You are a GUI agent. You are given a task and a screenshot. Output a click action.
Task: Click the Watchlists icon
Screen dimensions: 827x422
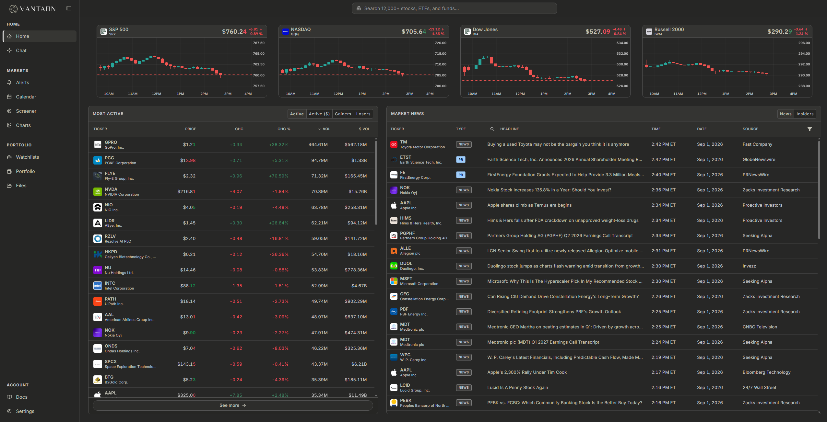coord(9,157)
